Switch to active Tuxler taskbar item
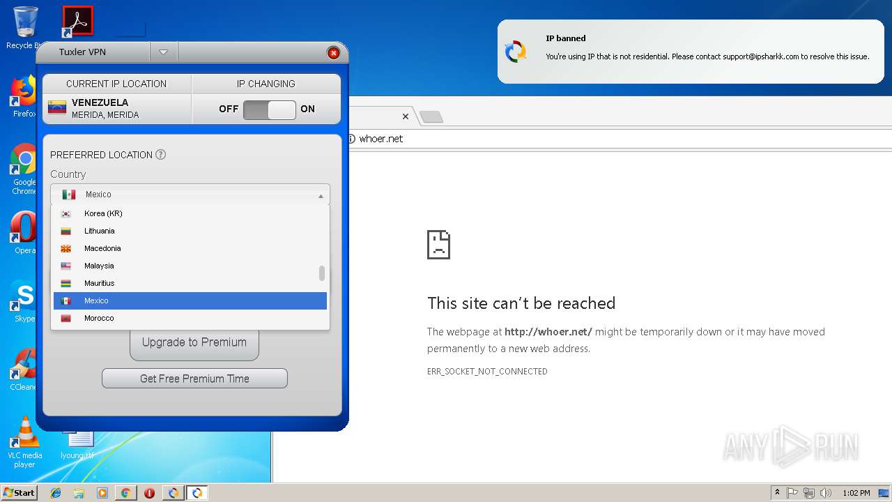Image resolution: width=892 pixels, height=502 pixels. pyautogui.click(x=197, y=493)
